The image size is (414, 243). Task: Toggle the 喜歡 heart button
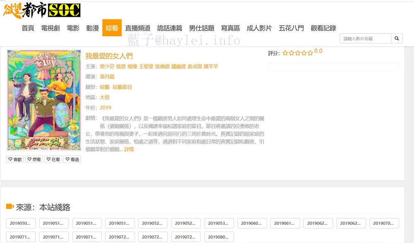pos(15,159)
